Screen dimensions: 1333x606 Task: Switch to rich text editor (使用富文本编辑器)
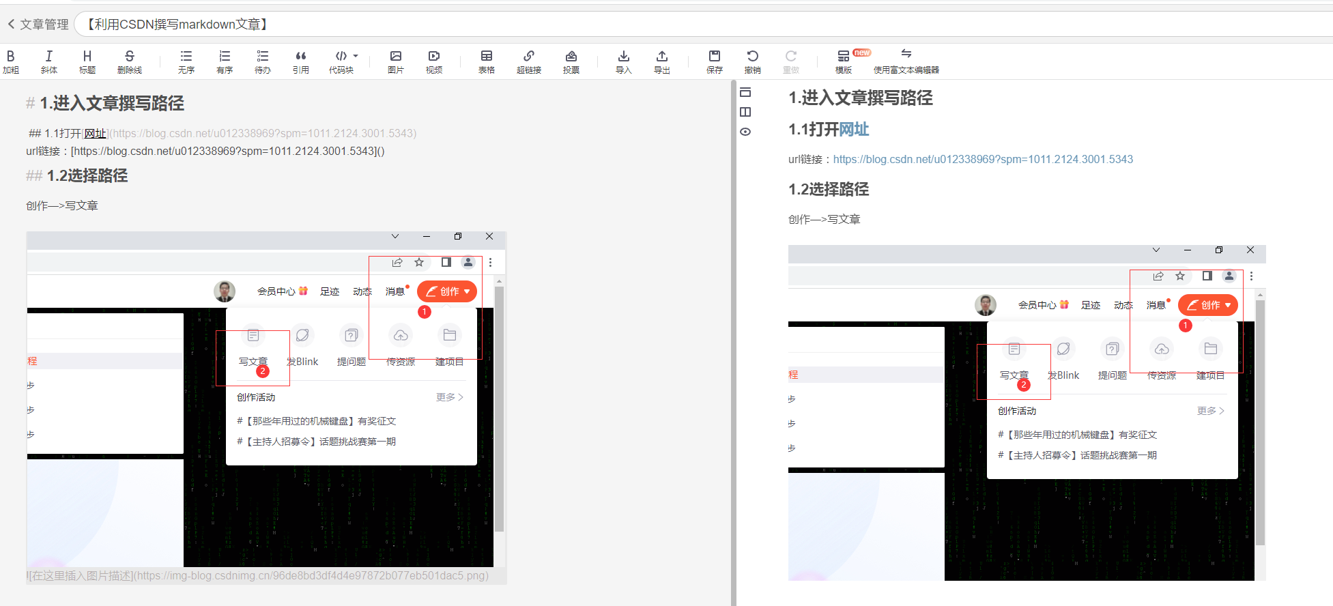coord(906,61)
